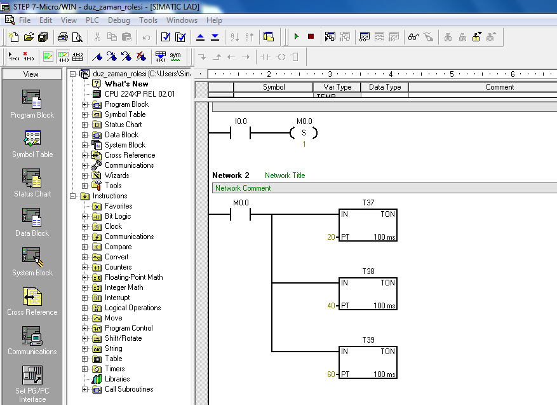Upload program from PLC with up arrow

(200, 37)
